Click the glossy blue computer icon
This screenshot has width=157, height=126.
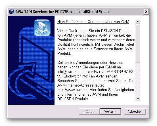[42, 28]
